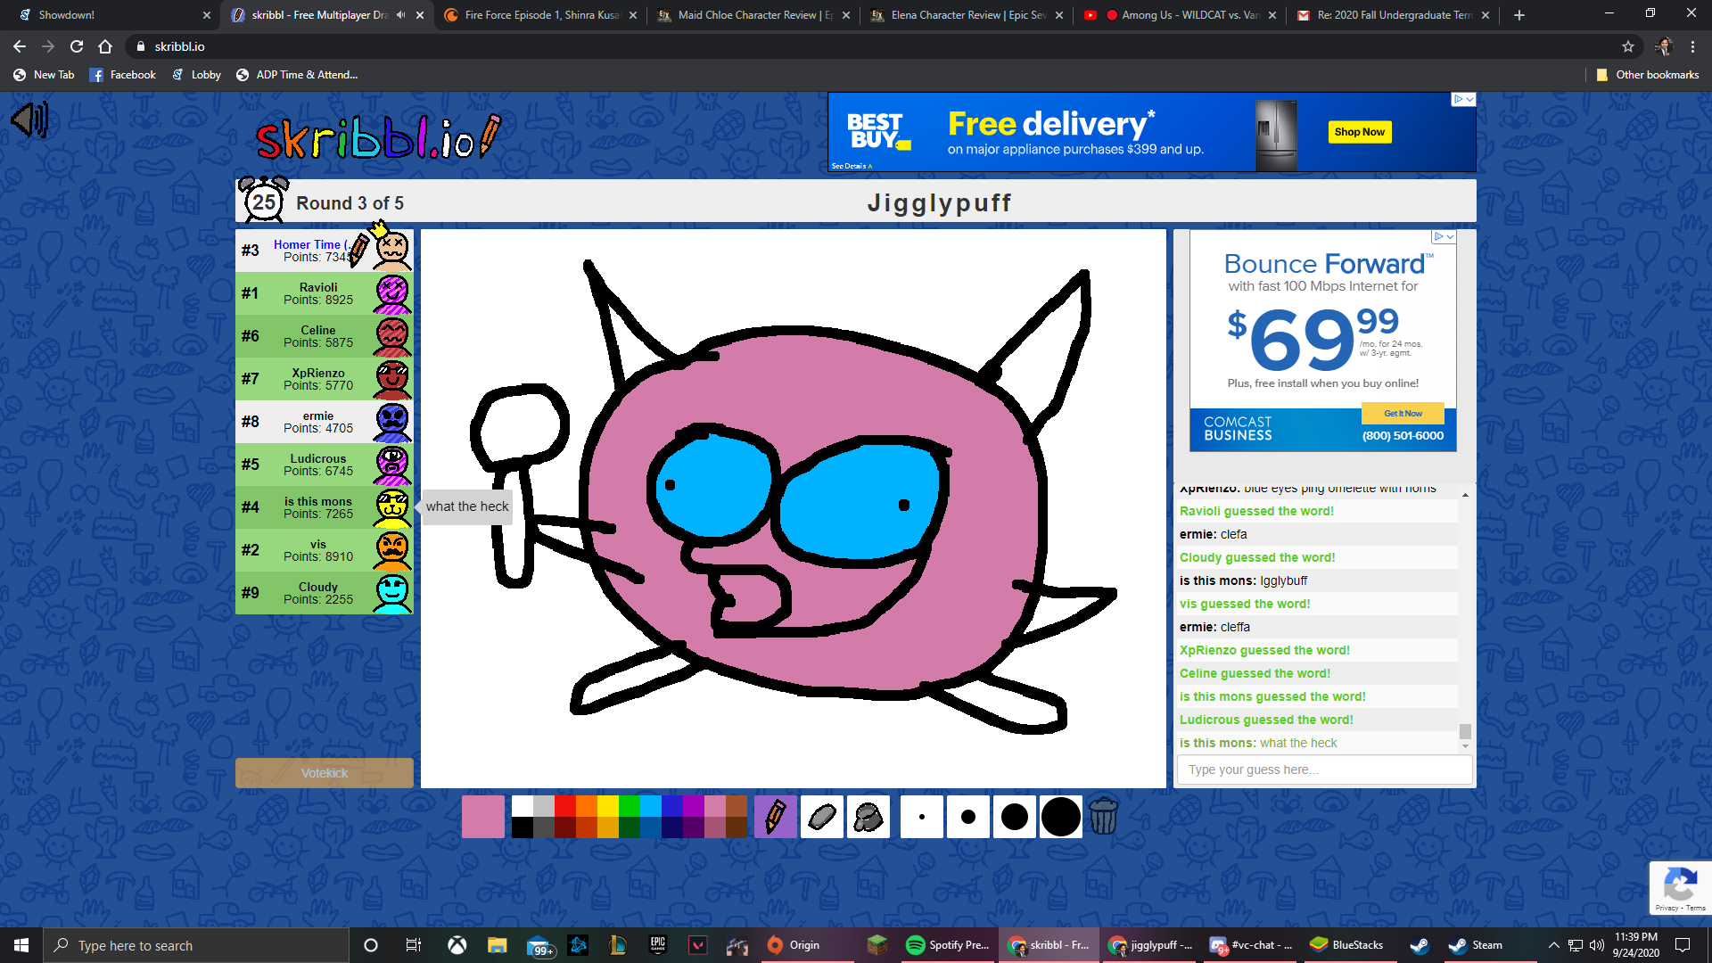The image size is (1712, 963).
Task: Select the eraser tool
Action: point(821,817)
